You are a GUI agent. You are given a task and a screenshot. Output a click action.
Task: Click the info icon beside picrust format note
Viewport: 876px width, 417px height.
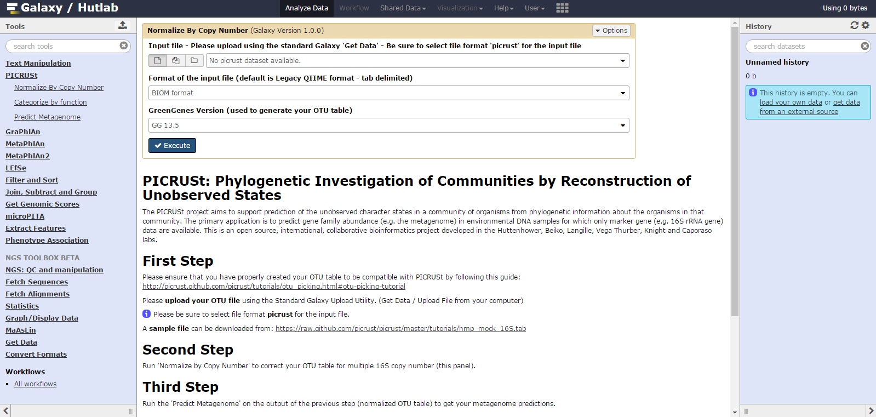click(146, 314)
